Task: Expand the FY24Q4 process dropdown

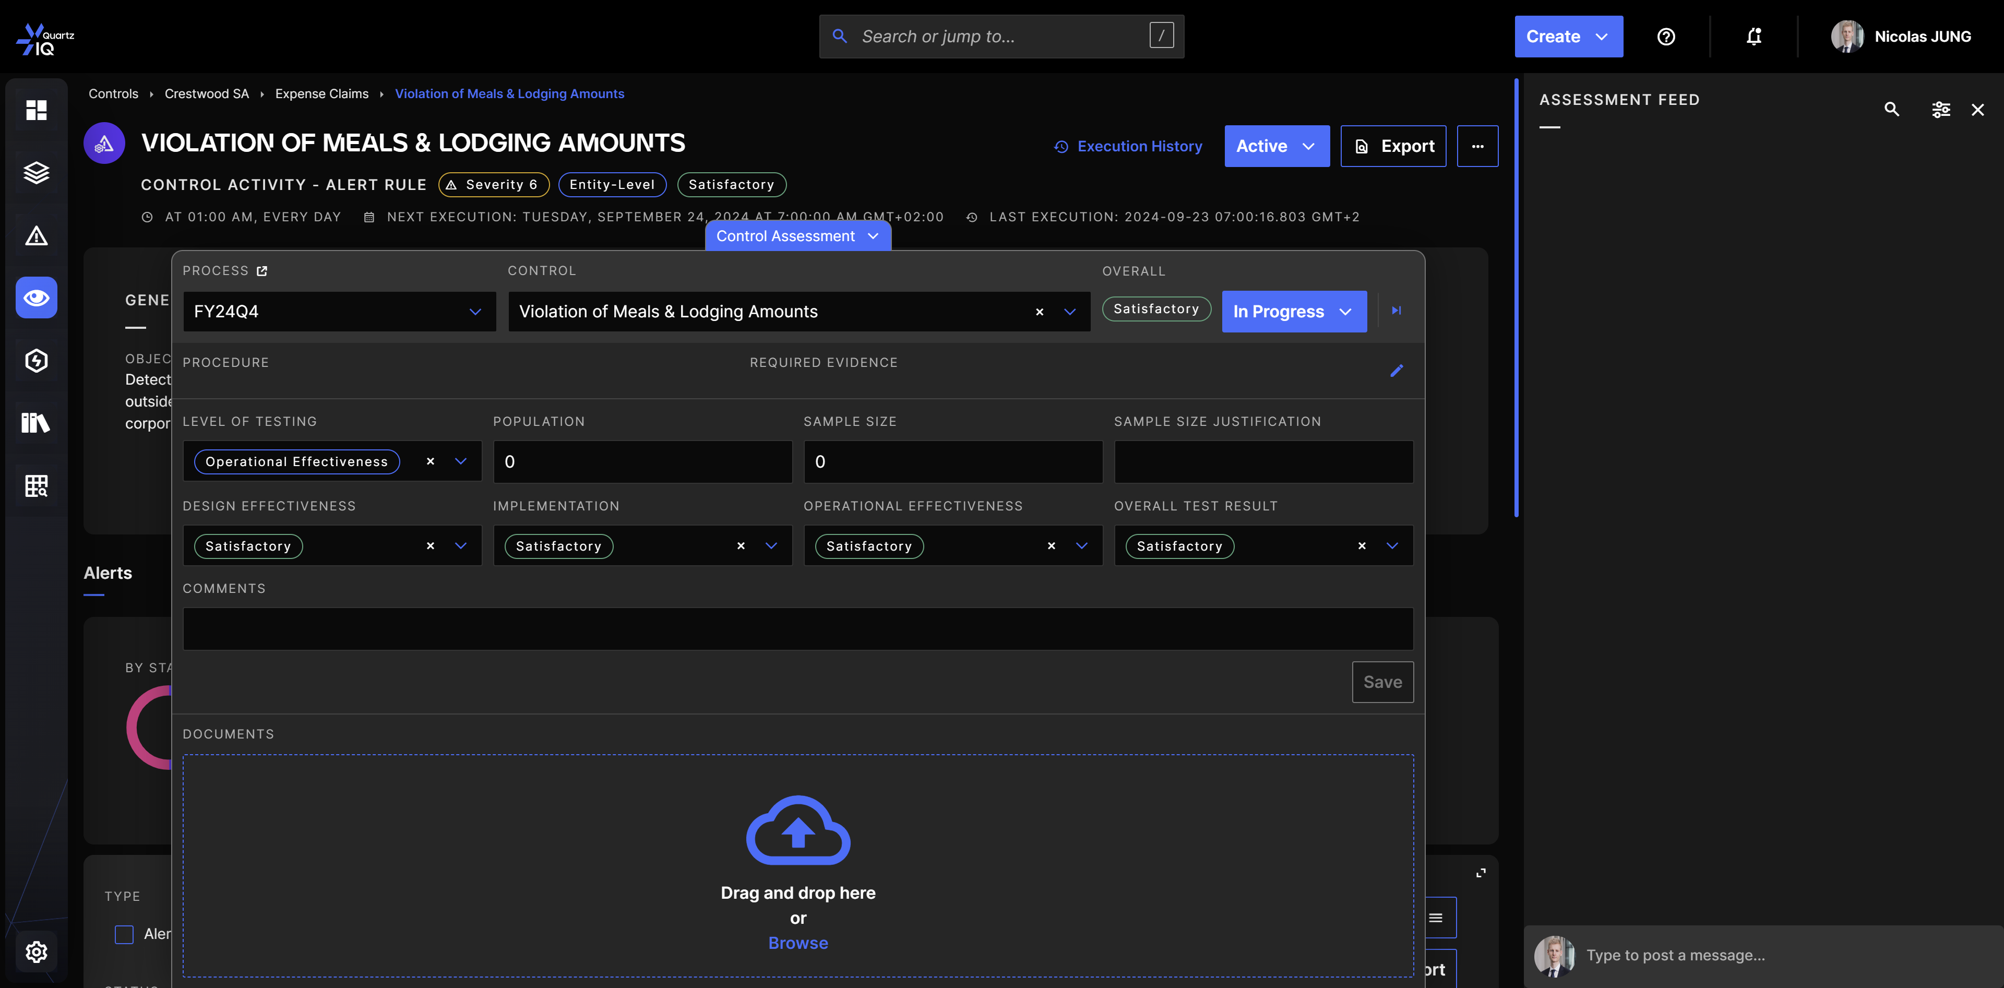Action: pyautogui.click(x=475, y=312)
